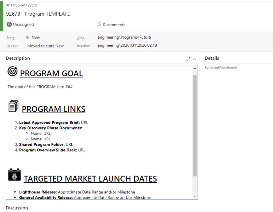Open the Details panel header
The height and width of the screenshot is (212, 273).
tap(212, 58)
